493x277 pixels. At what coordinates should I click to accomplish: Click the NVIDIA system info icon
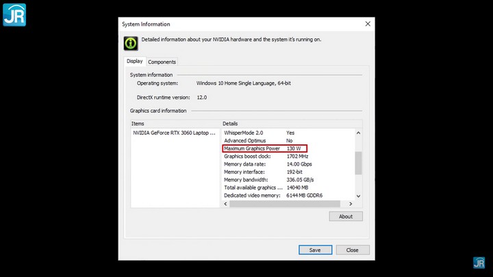131,43
